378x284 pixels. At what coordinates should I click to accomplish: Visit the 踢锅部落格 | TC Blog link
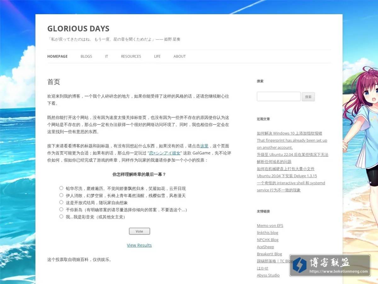pyautogui.click(x=275, y=261)
